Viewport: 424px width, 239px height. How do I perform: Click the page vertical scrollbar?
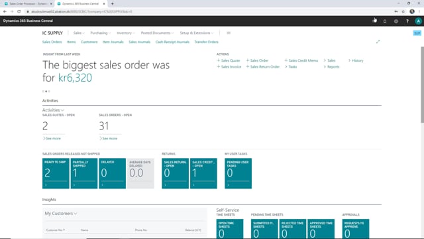[422, 84]
